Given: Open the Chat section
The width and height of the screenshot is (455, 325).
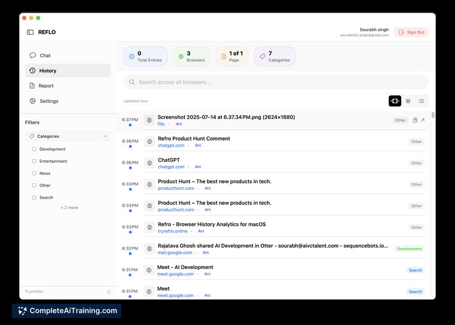Looking at the screenshot, I should (68, 55).
